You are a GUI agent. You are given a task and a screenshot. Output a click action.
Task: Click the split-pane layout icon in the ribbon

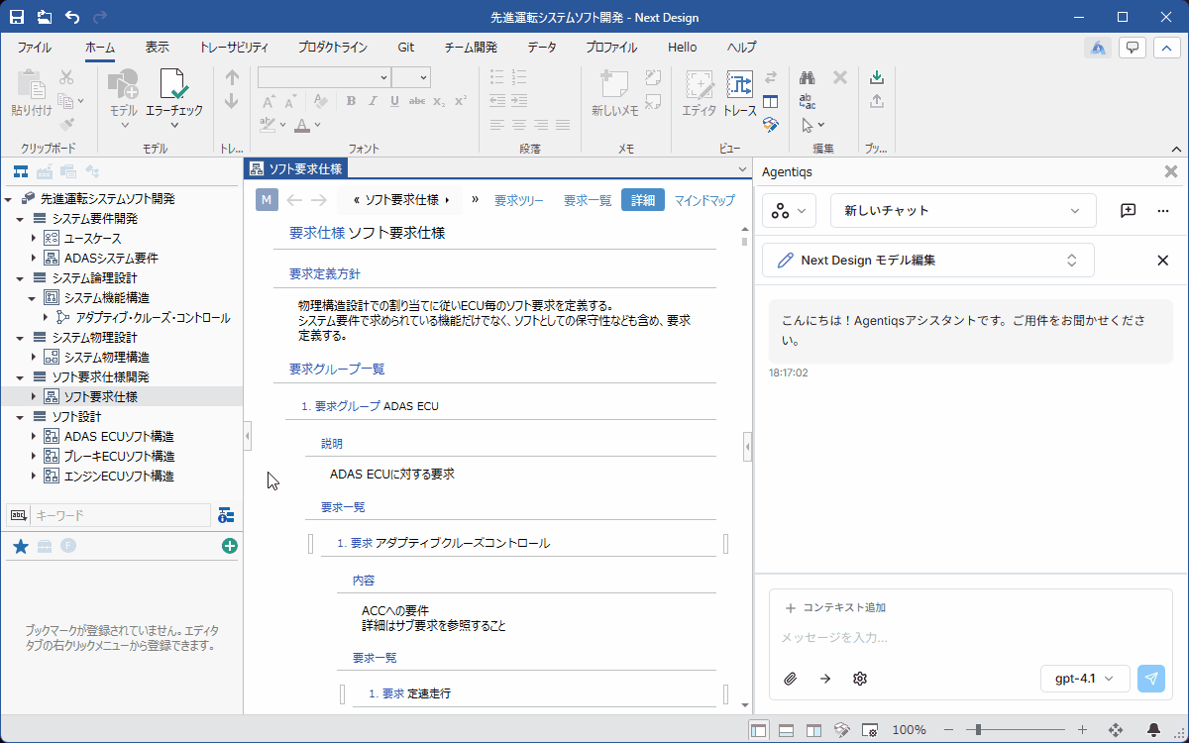click(x=770, y=101)
